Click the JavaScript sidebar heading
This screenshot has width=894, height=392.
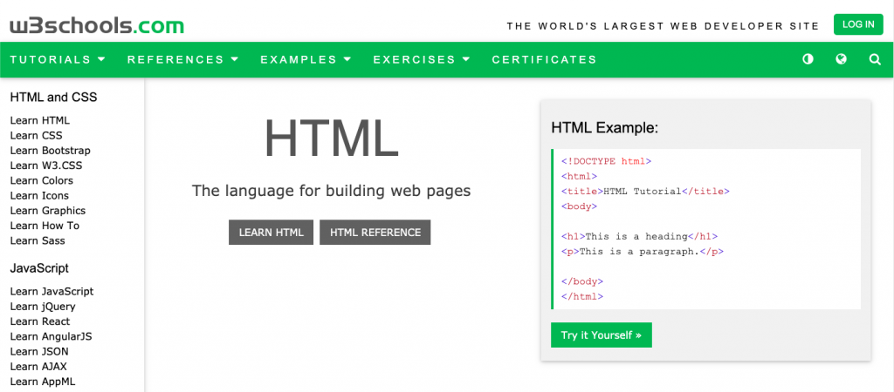[39, 268]
